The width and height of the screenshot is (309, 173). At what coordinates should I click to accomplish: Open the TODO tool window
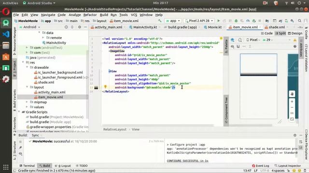82,166
